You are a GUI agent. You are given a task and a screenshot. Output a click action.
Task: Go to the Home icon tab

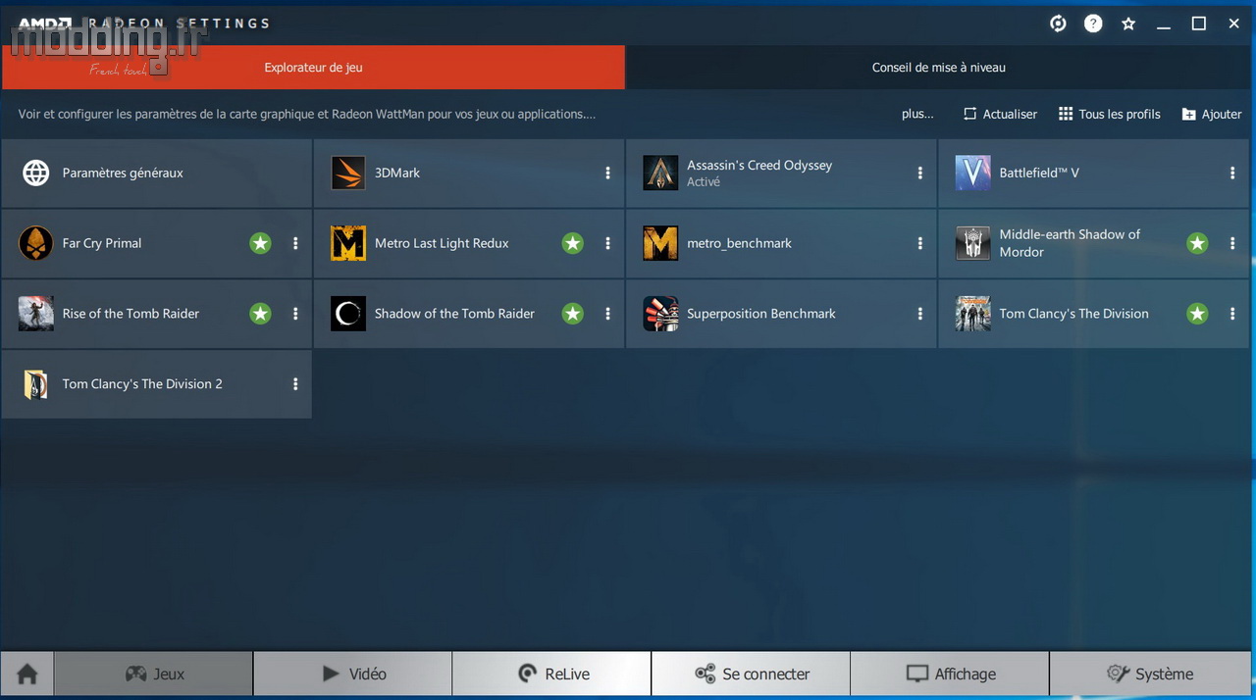(27, 674)
